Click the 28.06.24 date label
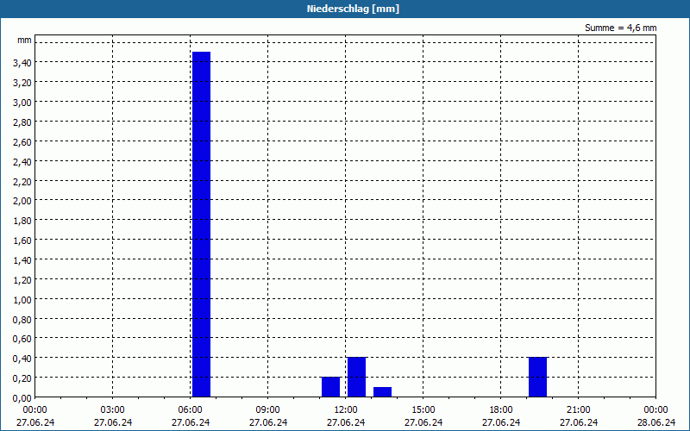 click(x=656, y=422)
